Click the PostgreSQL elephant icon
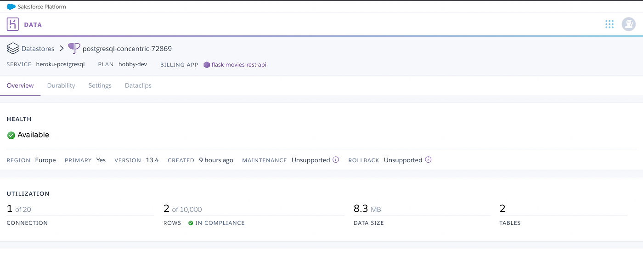 click(74, 48)
